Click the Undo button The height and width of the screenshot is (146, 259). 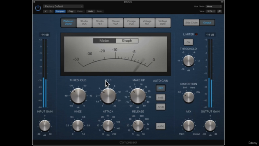pyautogui.click(x=90, y=11)
